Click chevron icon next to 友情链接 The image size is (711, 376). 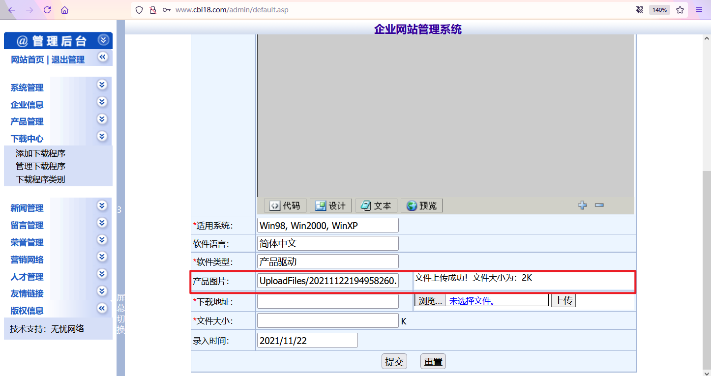(102, 291)
